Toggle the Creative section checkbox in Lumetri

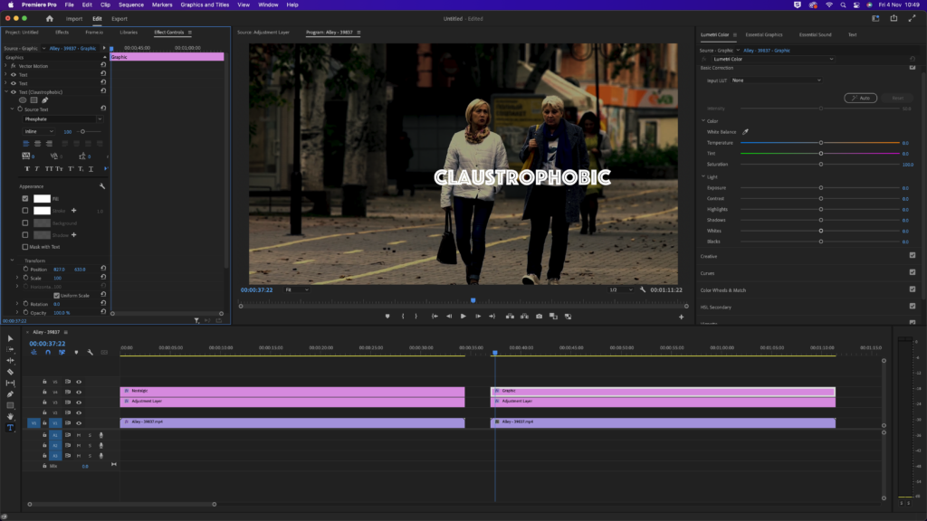[x=913, y=256]
